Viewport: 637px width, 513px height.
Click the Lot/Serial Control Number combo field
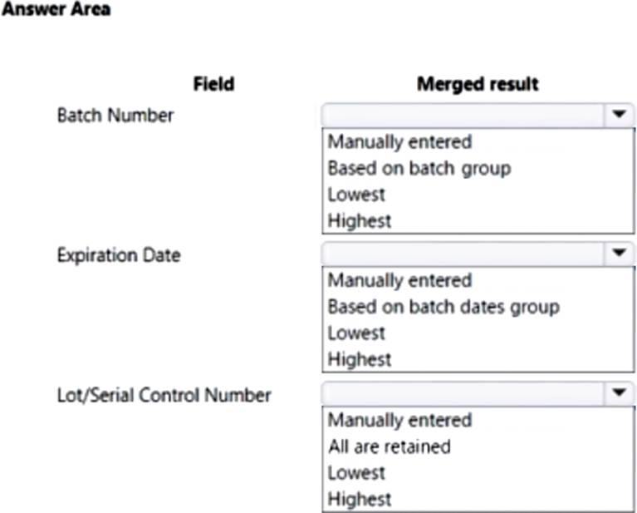[461, 393]
